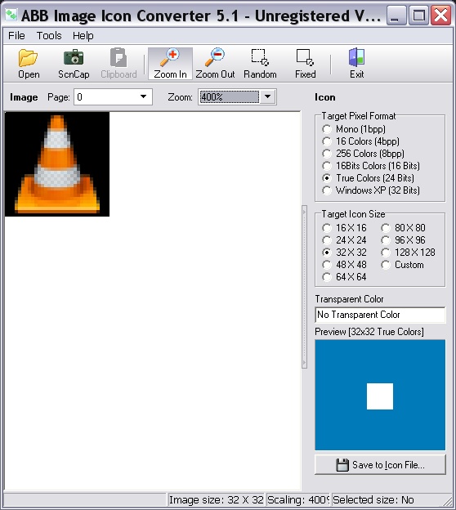
Task: Click the Image size status text
Action: tap(216, 499)
